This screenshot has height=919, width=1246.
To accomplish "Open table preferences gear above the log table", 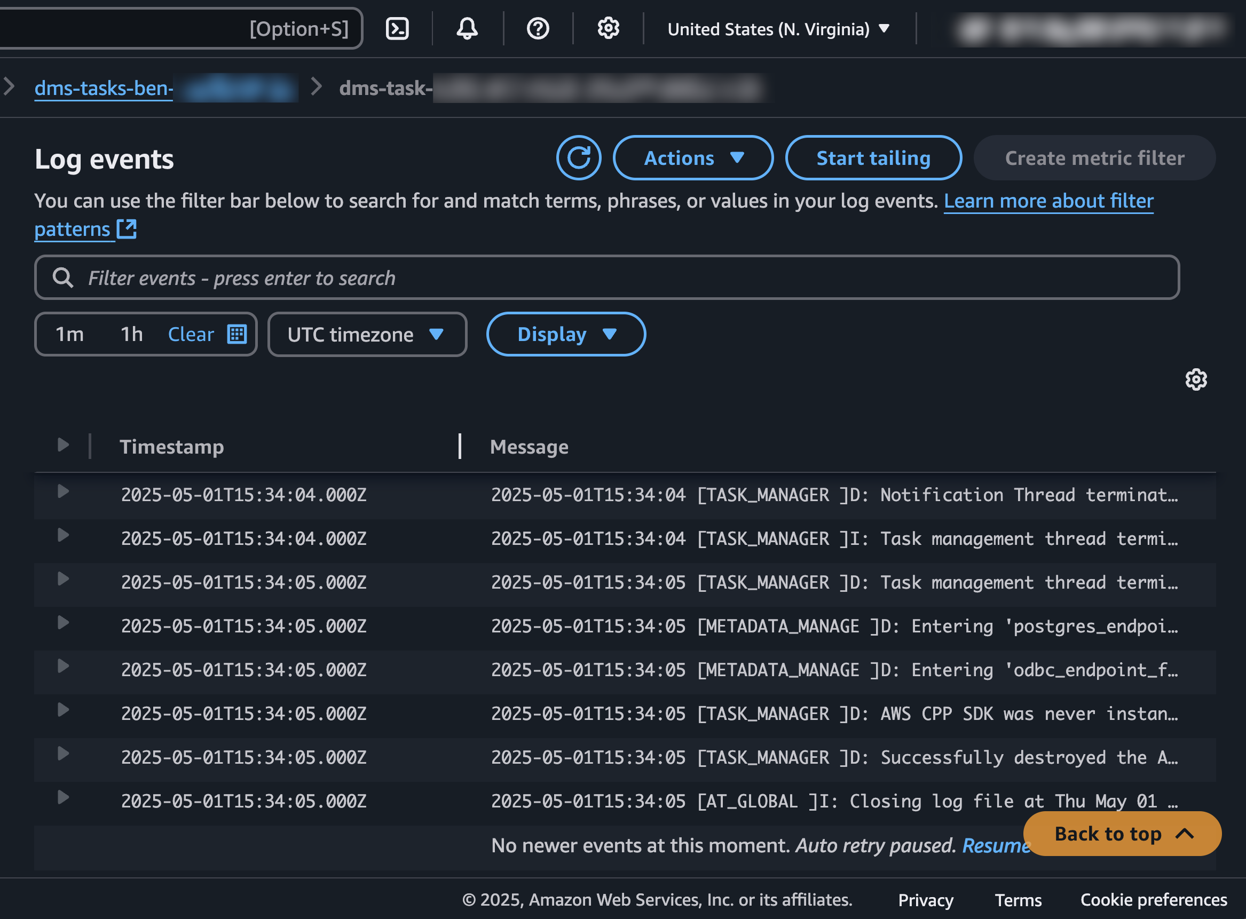I will point(1196,380).
